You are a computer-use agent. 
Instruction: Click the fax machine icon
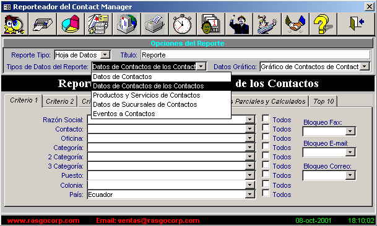(x=155, y=24)
